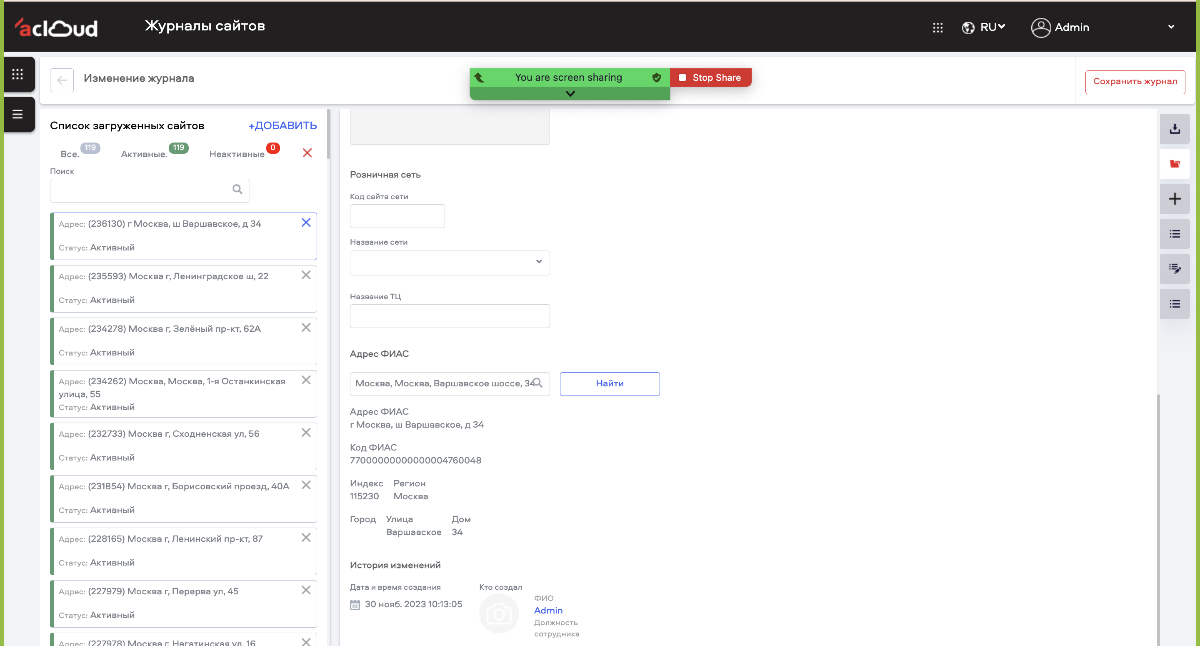
Task: Click magnifier icon in ФИАС address field
Action: [537, 383]
